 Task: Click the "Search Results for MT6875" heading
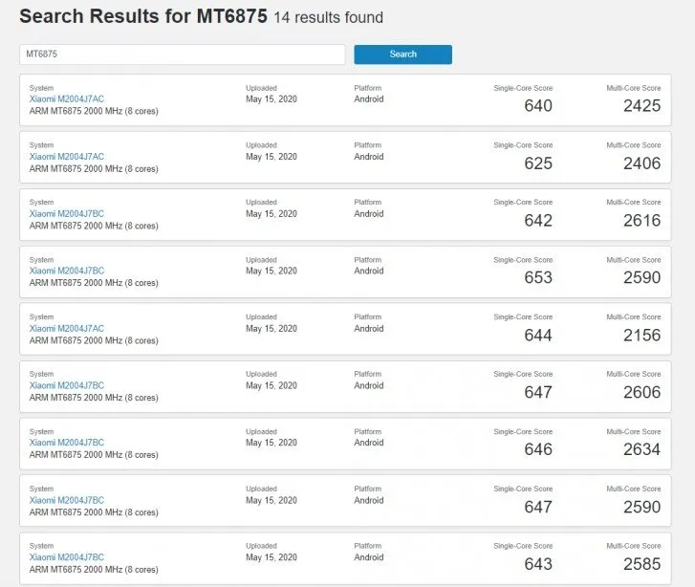(143, 16)
